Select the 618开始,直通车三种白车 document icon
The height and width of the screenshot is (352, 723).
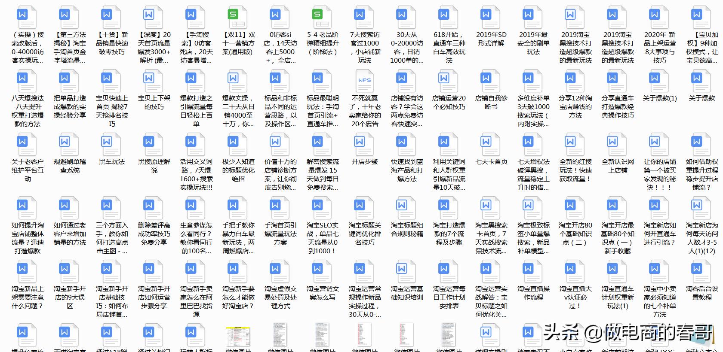449,18
